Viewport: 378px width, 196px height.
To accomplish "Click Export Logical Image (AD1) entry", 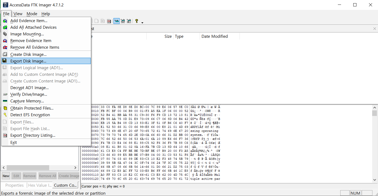I will [46, 68].
